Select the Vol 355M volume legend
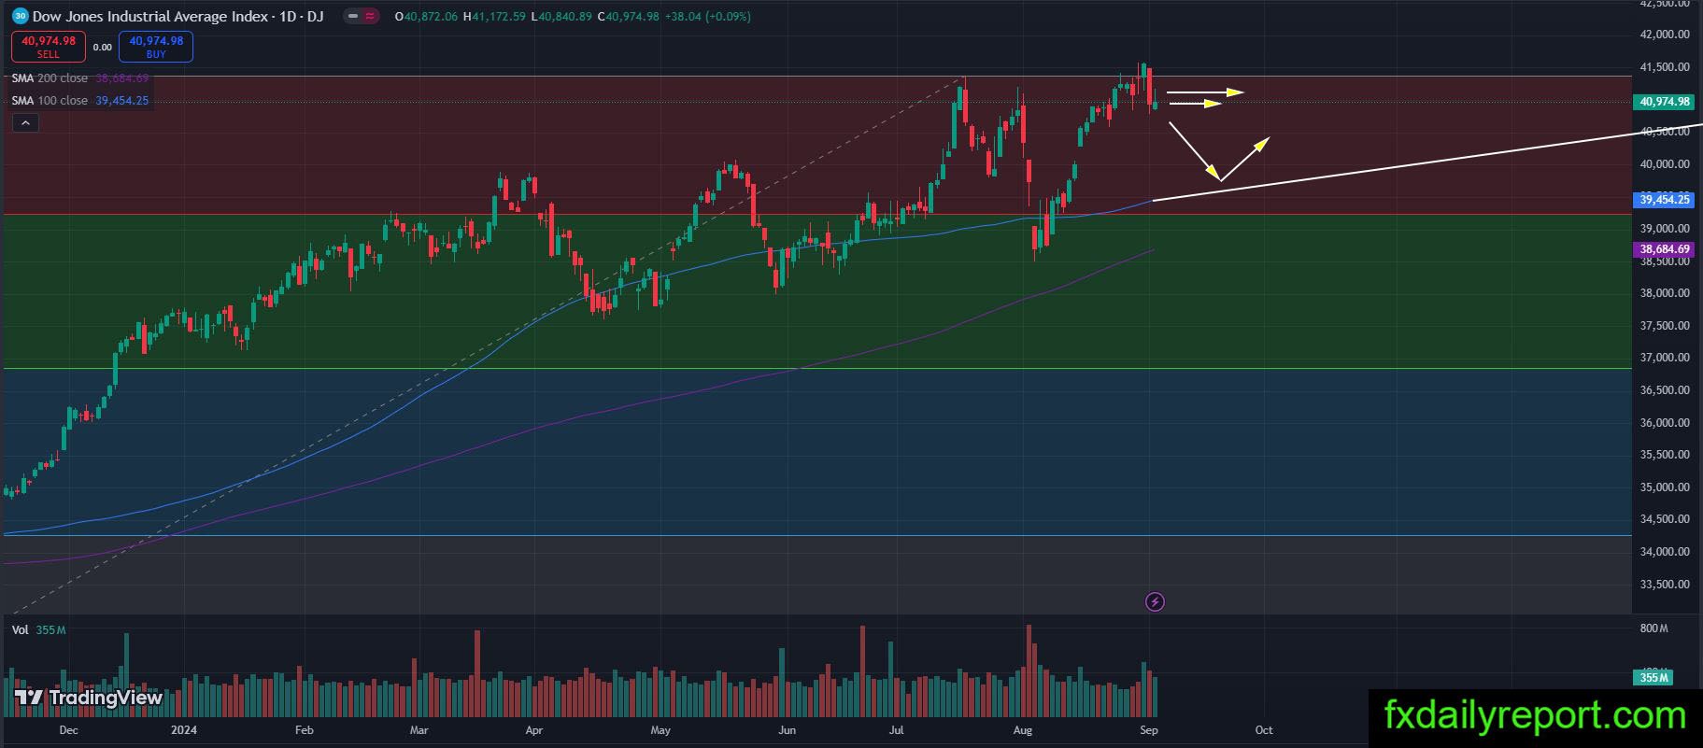Image resolution: width=1703 pixels, height=748 pixels. pos(38,630)
